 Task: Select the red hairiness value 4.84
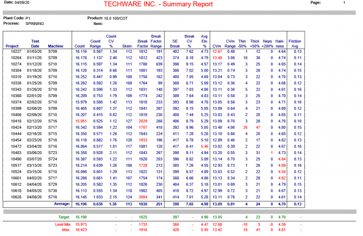tap(282, 159)
